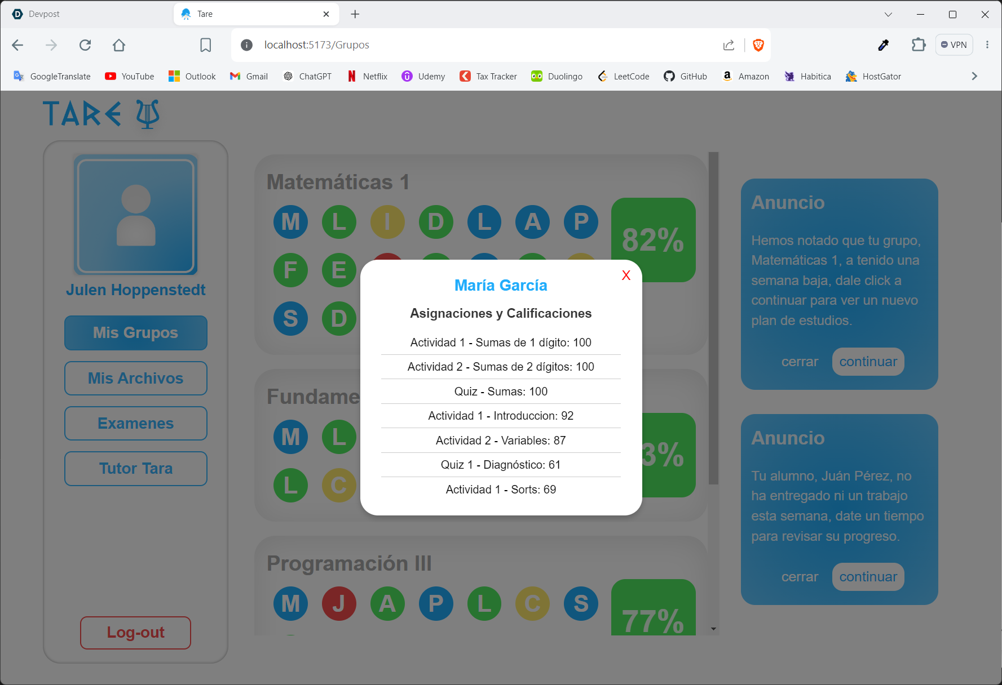Select the yellow I student circle in Matemáticas 1

[387, 221]
